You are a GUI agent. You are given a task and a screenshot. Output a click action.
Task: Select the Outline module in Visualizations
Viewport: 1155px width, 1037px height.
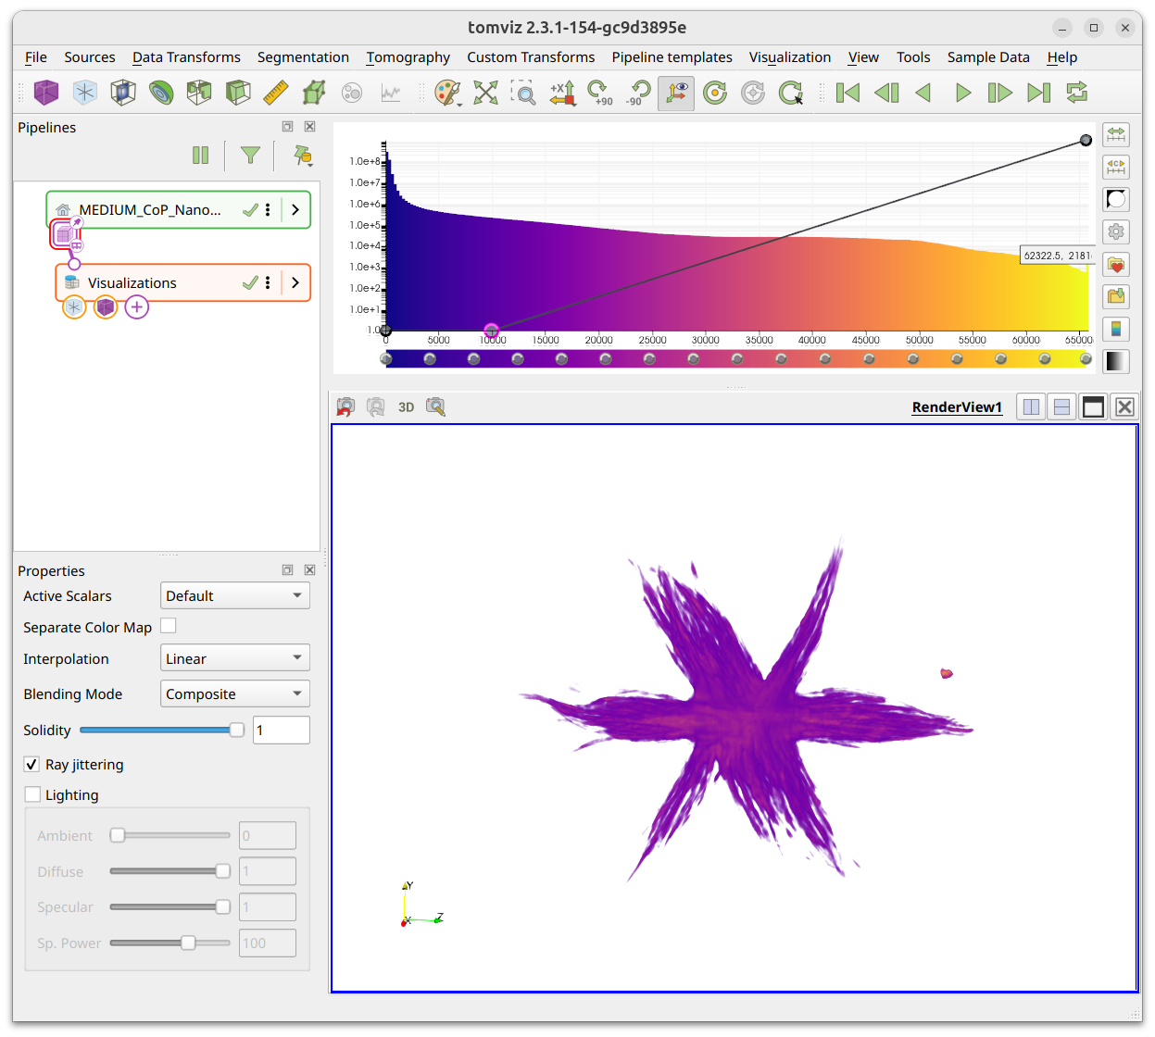[74, 307]
